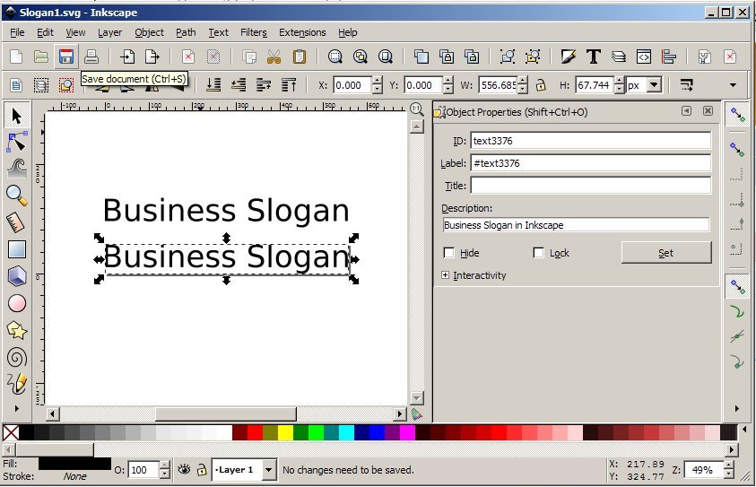This screenshot has width=756, height=487.
Task: Group selected objects icon
Action: click(508, 57)
